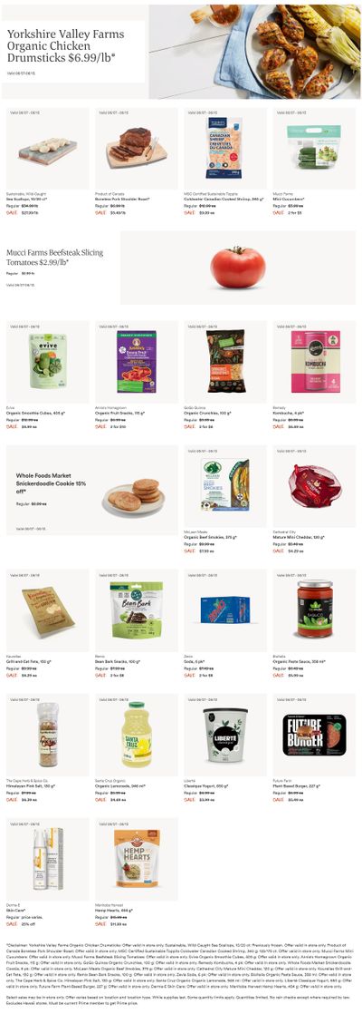Screen dimensions: 362x1014
Task: View the Manitoba Harvest Hemp Hearts bag
Action: pos(136,859)
